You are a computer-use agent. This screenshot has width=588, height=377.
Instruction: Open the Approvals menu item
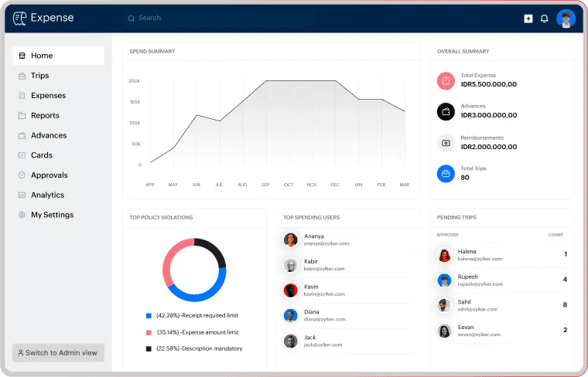[x=58, y=175]
